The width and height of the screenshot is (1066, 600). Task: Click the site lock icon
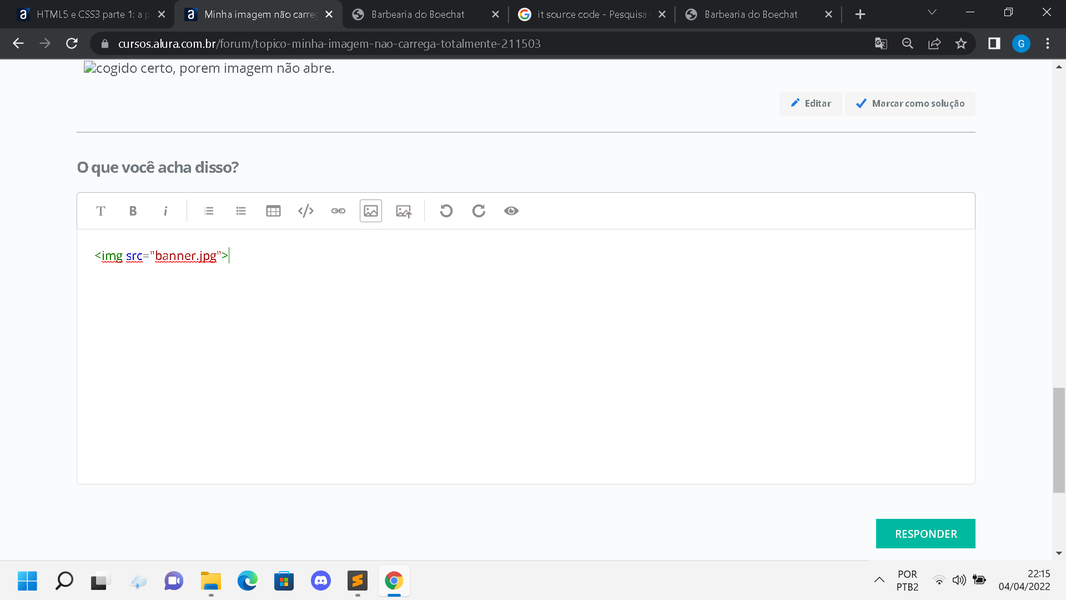click(x=105, y=43)
